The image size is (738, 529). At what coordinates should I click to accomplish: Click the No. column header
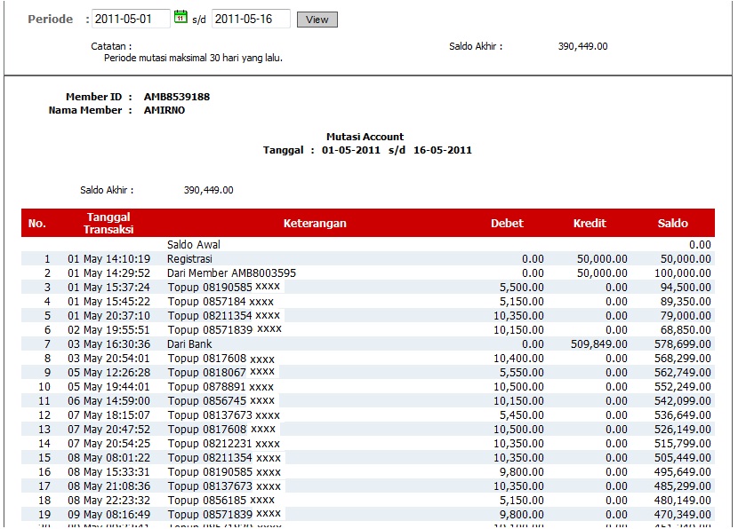36,223
